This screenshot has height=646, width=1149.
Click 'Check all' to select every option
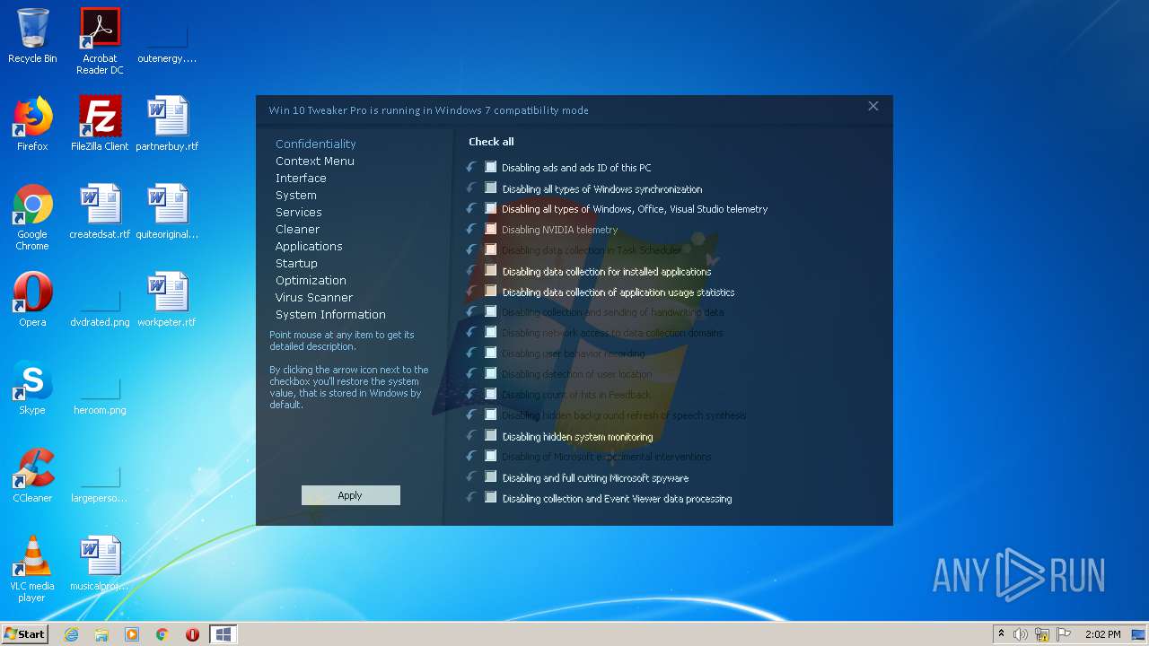click(491, 142)
